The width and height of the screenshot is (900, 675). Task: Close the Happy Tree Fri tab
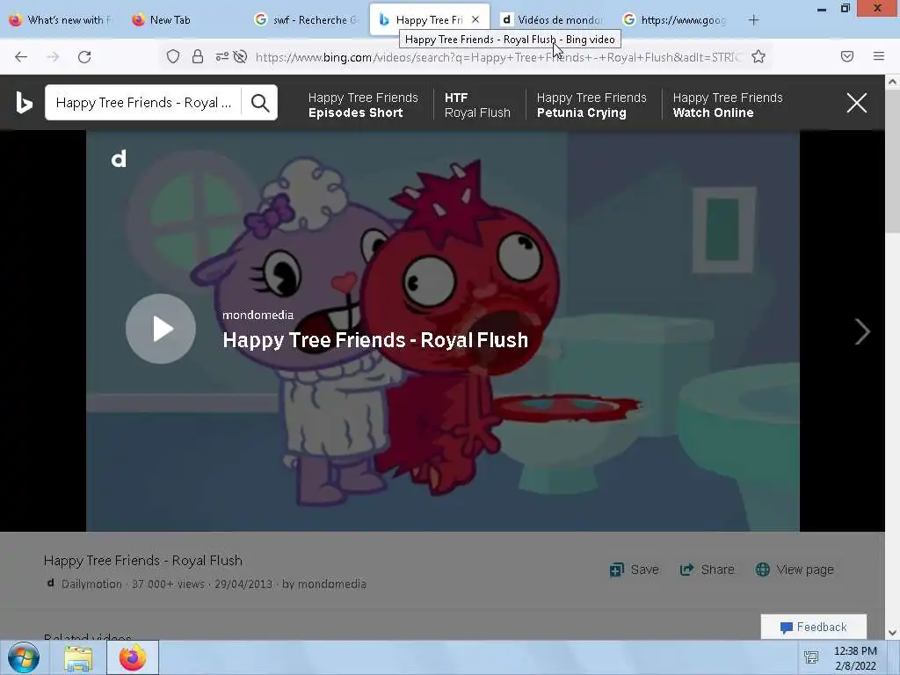pos(475,19)
